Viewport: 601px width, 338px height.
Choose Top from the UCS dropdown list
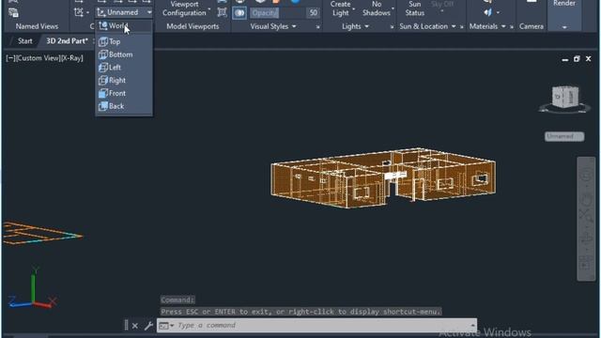tap(123, 41)
